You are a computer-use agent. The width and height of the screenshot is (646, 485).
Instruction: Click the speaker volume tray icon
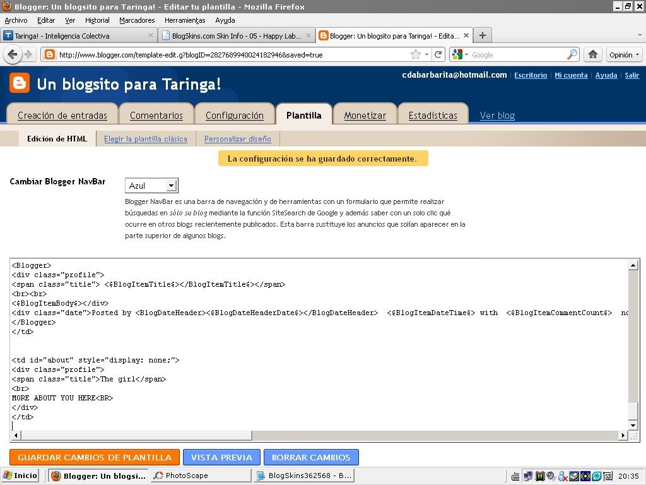[x=551, y=476]
